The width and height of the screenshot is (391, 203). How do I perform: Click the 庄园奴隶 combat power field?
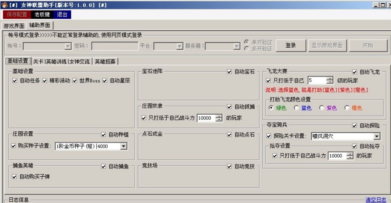pos(206,118)
